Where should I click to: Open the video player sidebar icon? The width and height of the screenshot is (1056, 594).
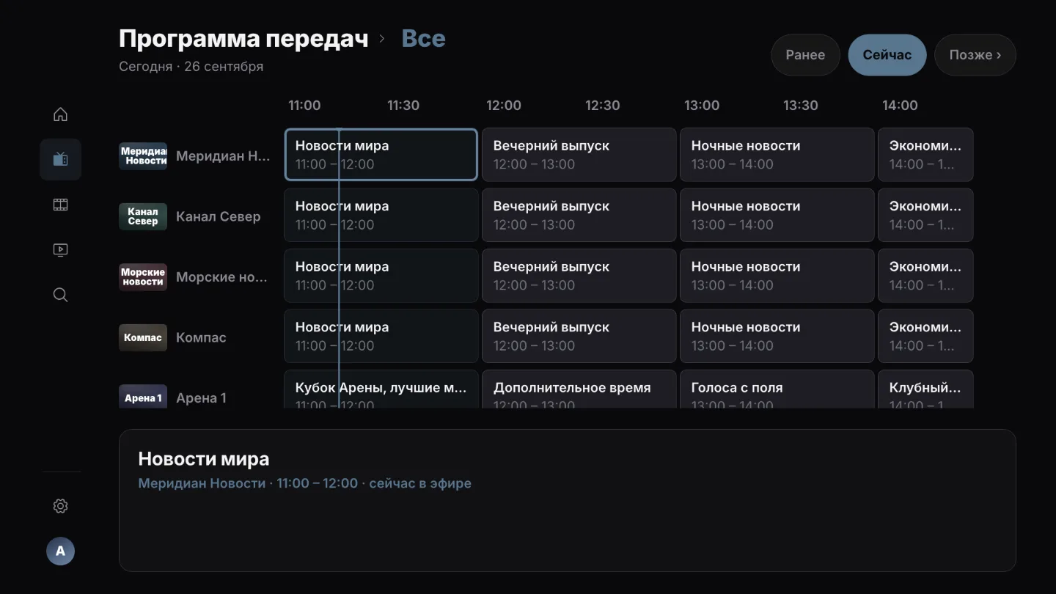click(60, 250)
